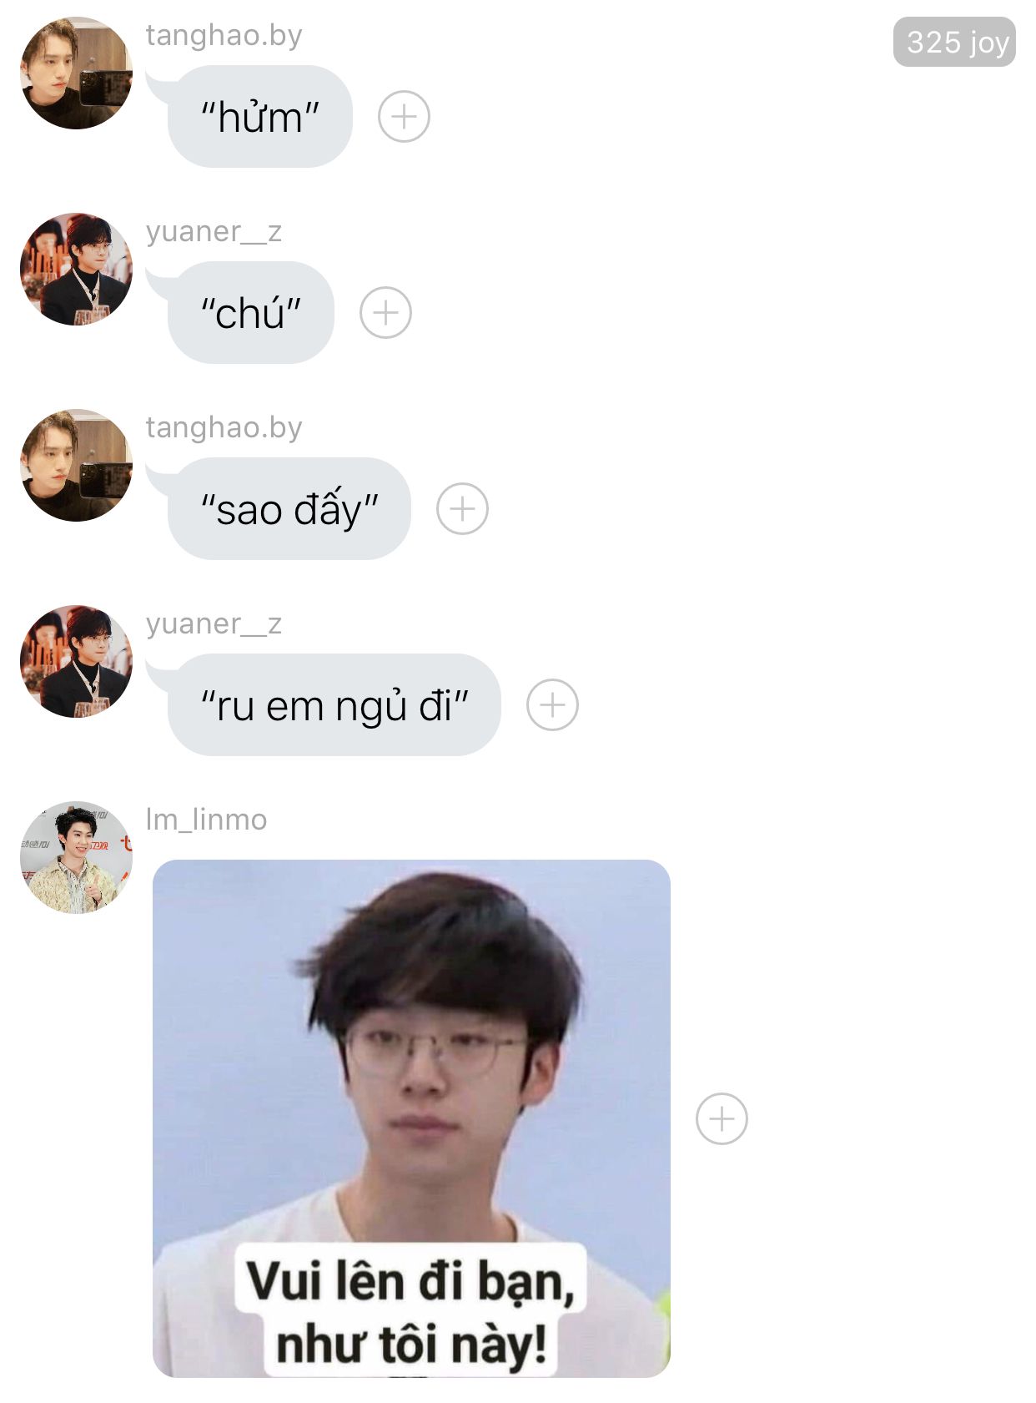
Task: Open the yuaner__z username above "chú"
Action: point(214,231)
